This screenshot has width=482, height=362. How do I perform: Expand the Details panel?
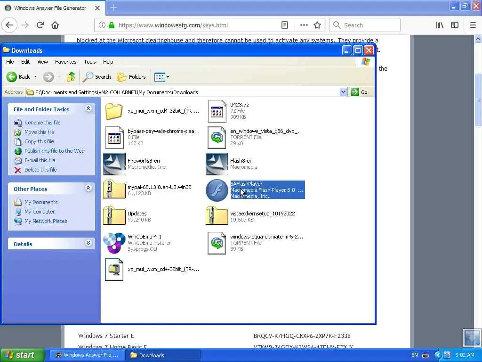(88, 243)
